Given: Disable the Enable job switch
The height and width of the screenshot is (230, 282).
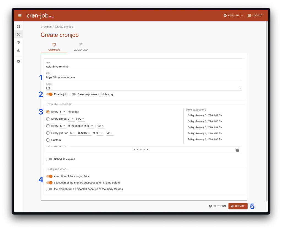Looking at the screenshot, I should (49, 94).
